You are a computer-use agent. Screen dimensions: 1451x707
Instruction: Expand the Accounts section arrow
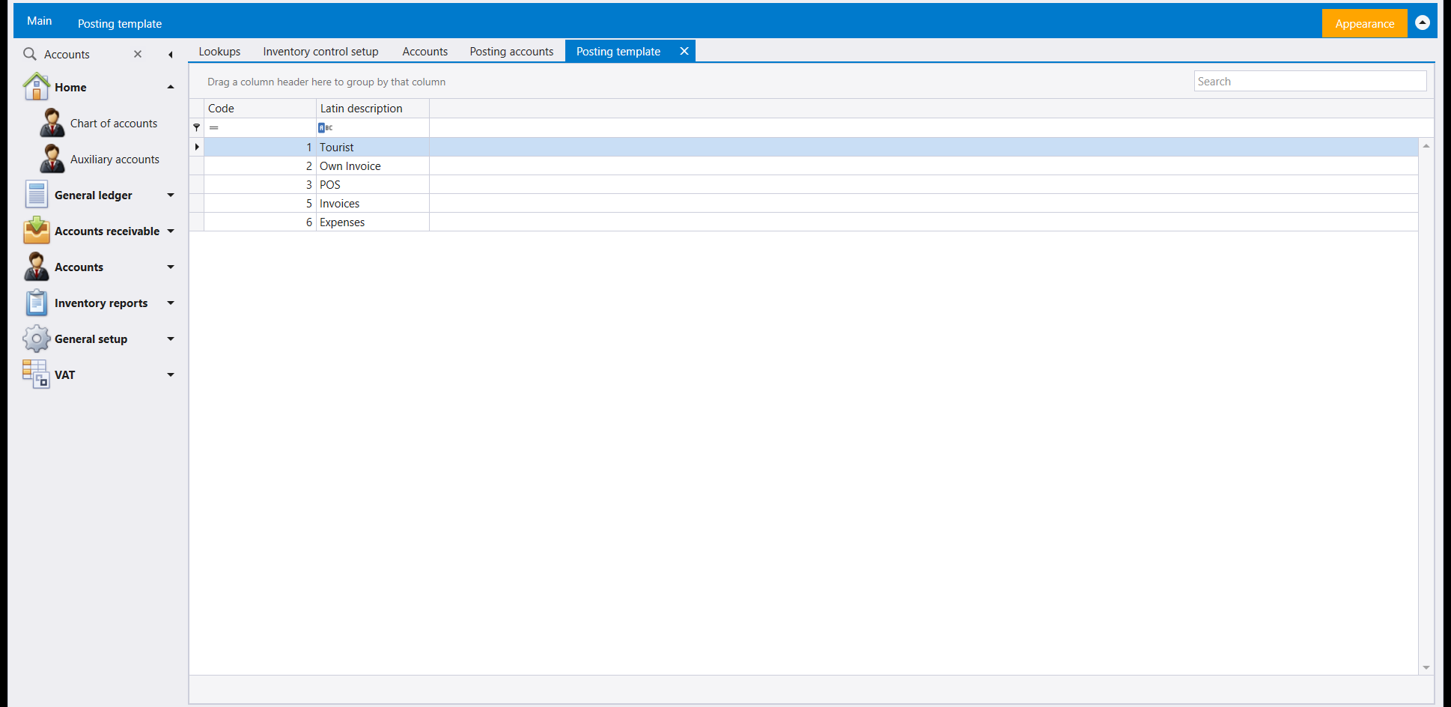171,267
